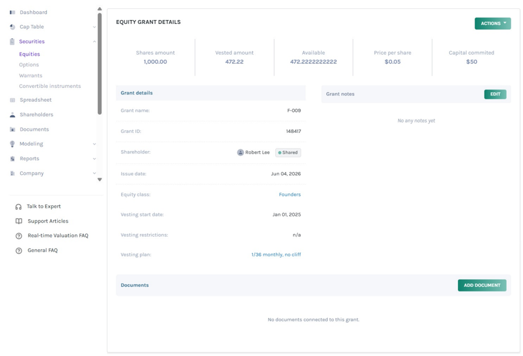The image size is (523, 356).
Task: Open Convertible instruments menu item
Action: pyautogui.click(x=50, y=86)
